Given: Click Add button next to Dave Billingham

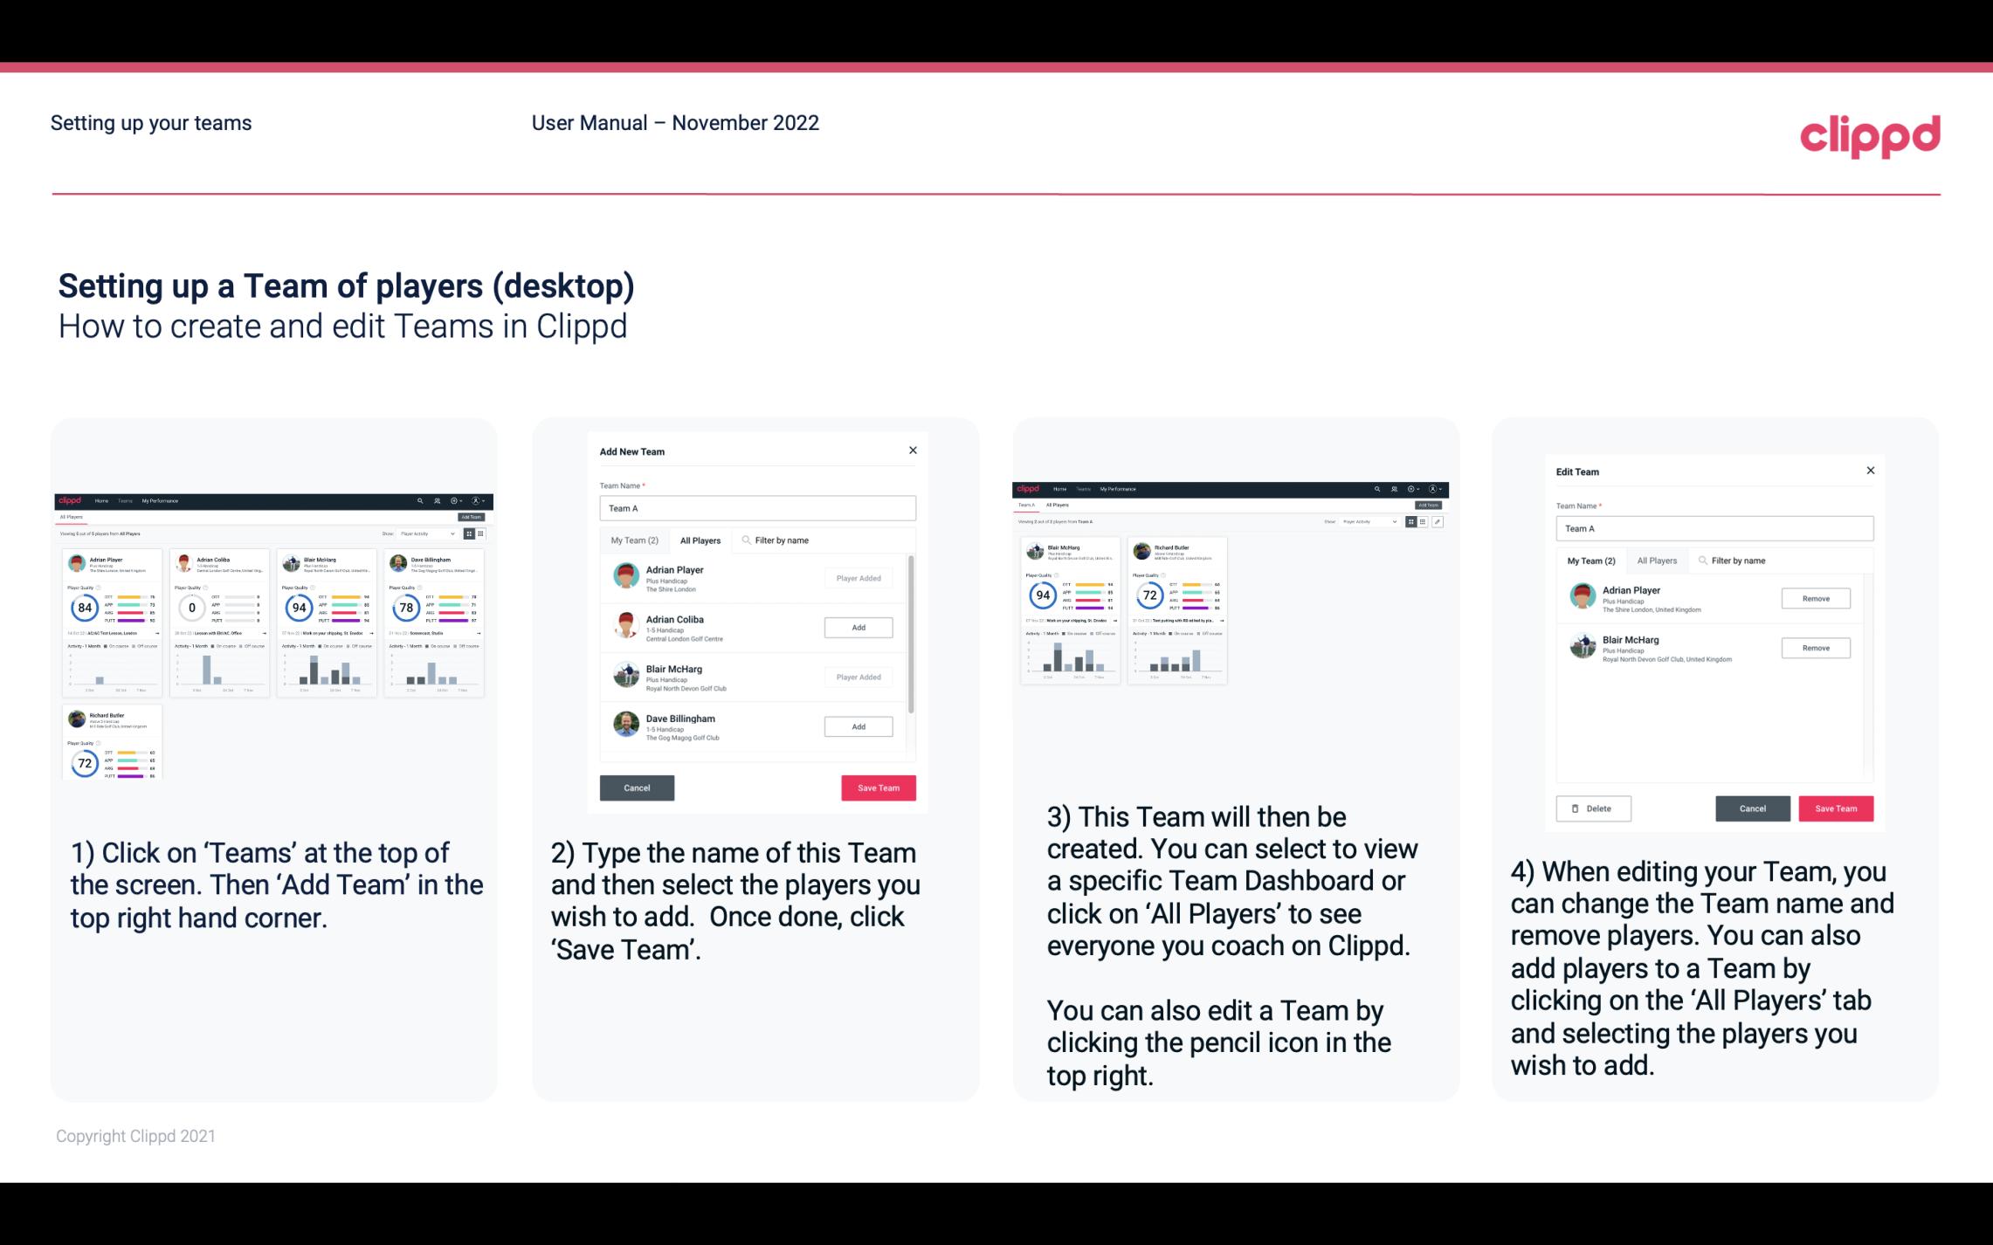Looking at the screenshot, I should point(857,726).
